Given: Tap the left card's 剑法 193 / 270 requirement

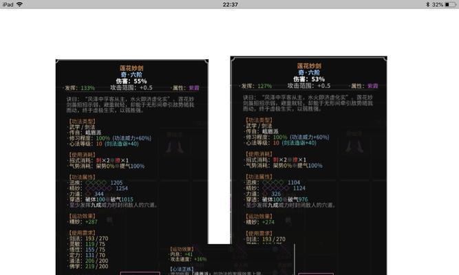Looking at the screenshot, I should (89, 239).
